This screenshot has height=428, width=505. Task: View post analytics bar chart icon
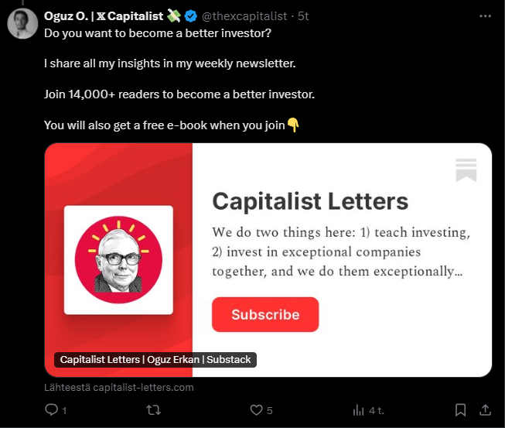[359, 410]
